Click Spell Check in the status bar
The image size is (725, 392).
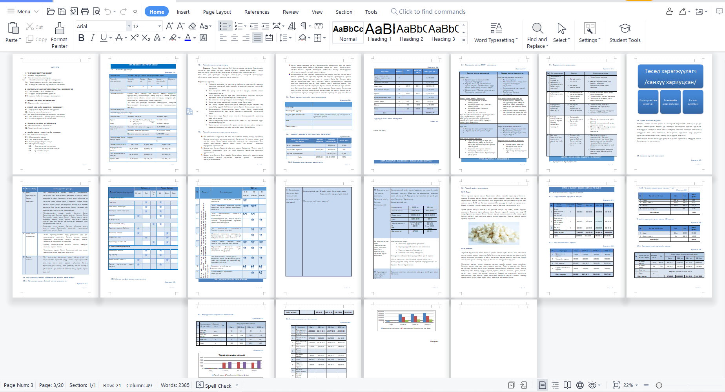coord(214,385)
